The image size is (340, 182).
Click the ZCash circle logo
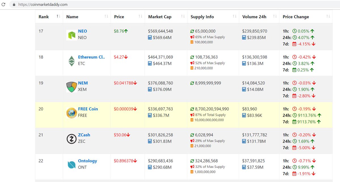tap(71, 139)
